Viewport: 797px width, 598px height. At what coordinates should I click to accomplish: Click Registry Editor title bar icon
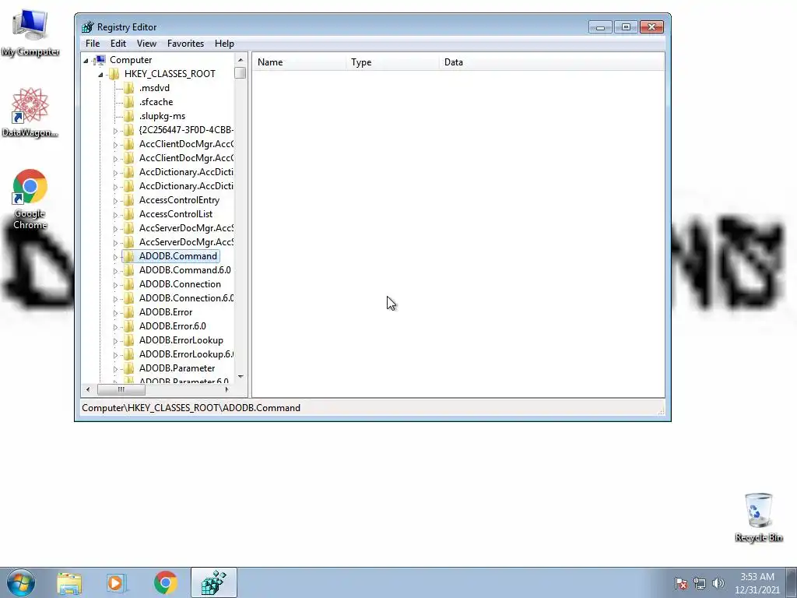(x=87, y=27)
